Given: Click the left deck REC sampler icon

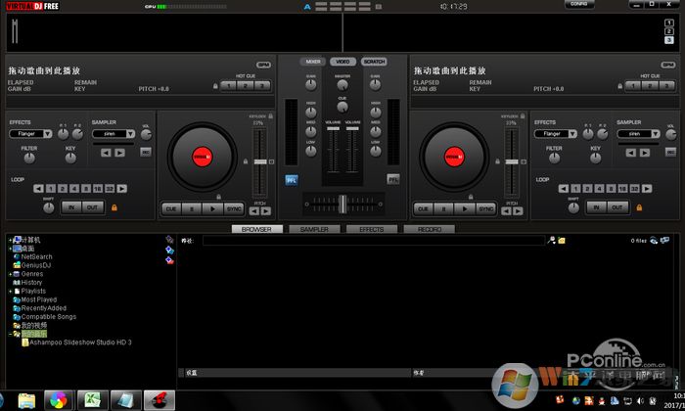Looking at the screenshot, I should click(146, 153).
